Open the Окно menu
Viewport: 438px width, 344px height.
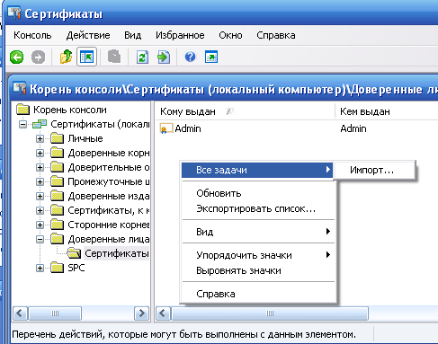click(x=230, y=35)
